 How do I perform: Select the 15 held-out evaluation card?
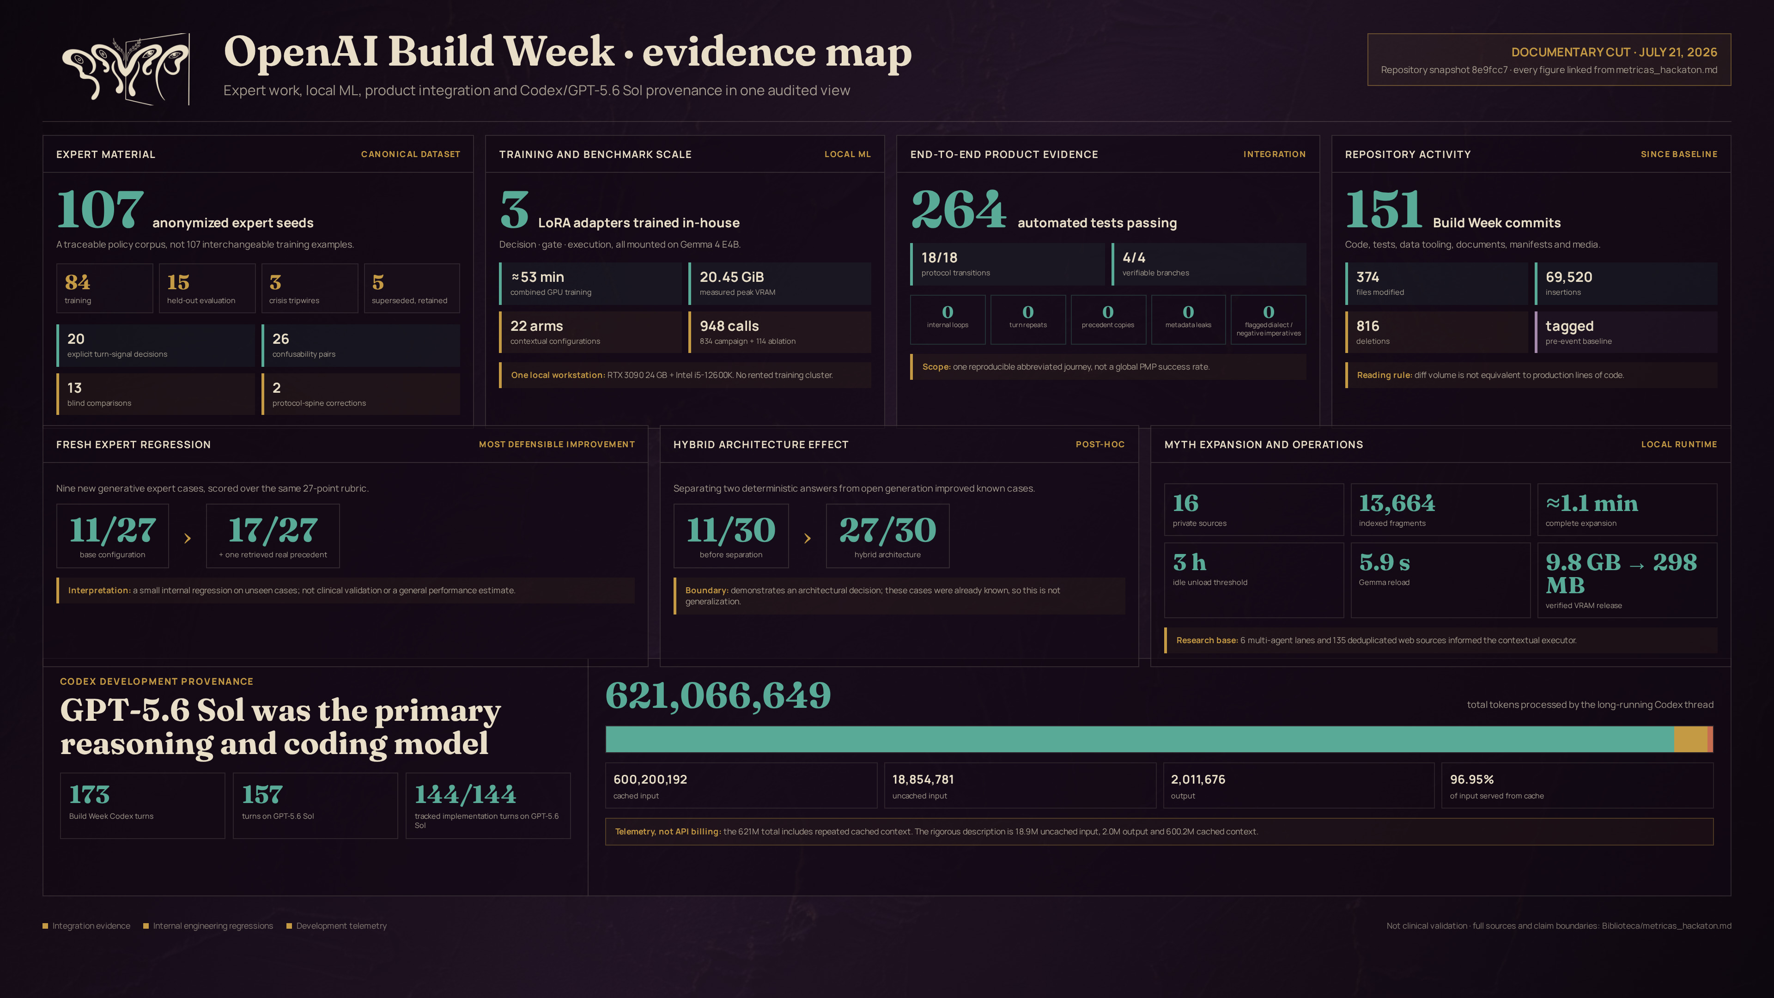pos(207,288)
